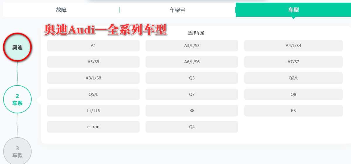Click the 奥迪 brand step circle
Screen dimensions: 351x164
(x=17, y=47)
